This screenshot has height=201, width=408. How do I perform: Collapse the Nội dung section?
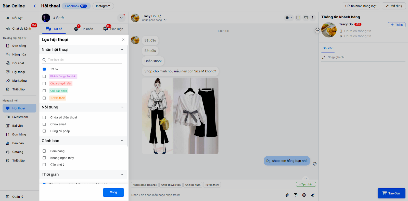[x=122, y=107]
